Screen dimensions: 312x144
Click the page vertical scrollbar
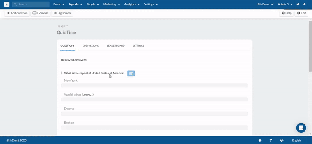(310, 46)
